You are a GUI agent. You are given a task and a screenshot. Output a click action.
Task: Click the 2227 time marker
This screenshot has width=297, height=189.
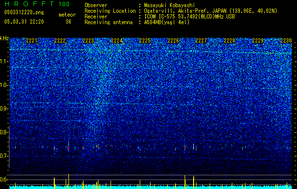tap(201, 41)
